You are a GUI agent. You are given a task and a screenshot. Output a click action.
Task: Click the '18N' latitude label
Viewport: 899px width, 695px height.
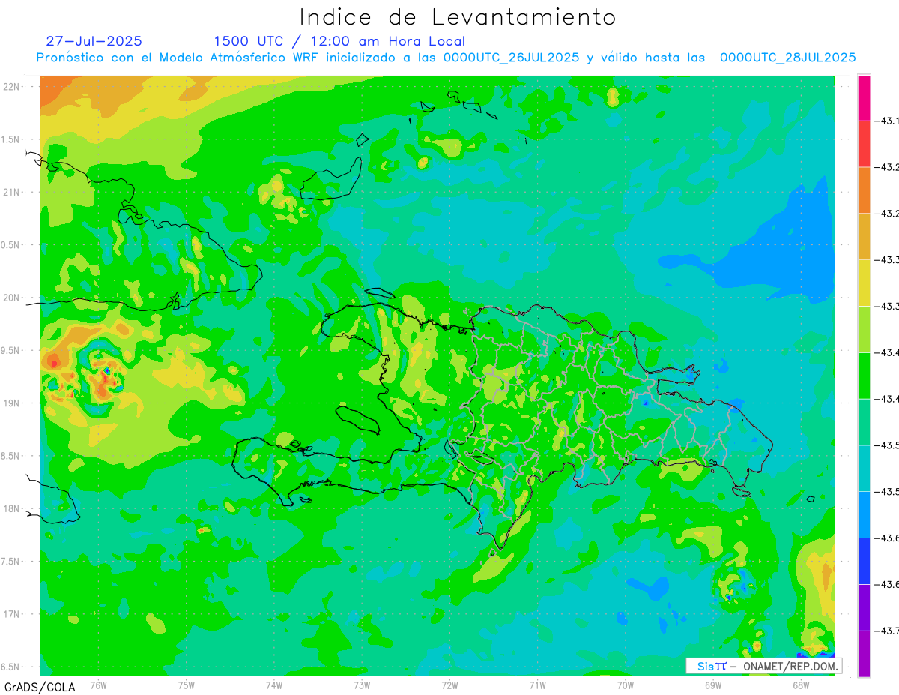pyautogui.click(x=12, y=508)
